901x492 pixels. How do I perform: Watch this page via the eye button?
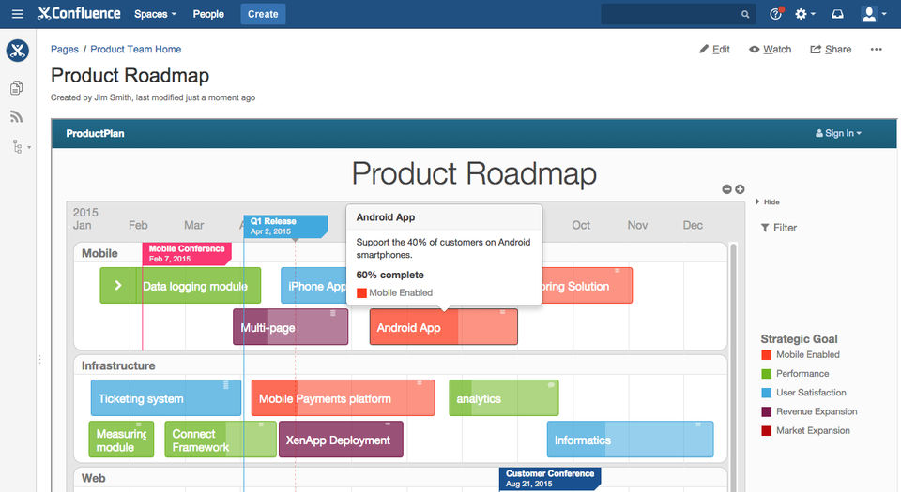point(771,50)
